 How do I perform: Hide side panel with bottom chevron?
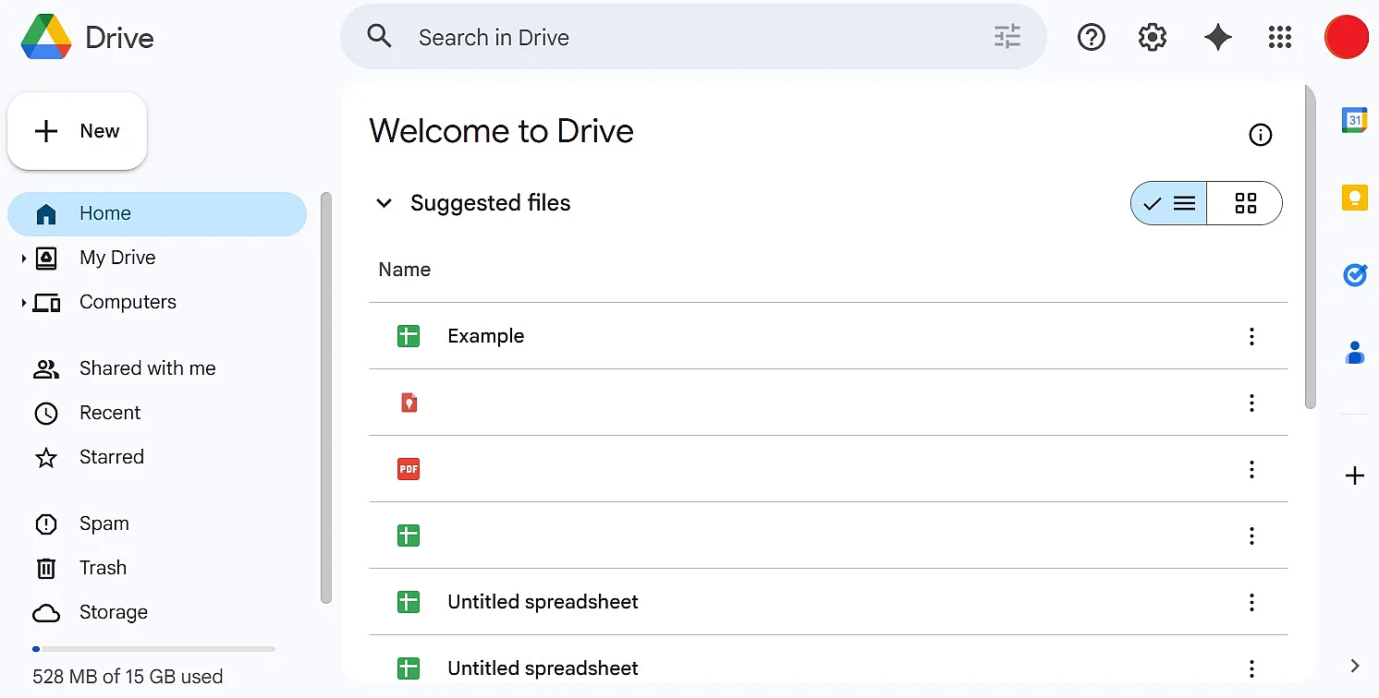(x=1354, y=666)
